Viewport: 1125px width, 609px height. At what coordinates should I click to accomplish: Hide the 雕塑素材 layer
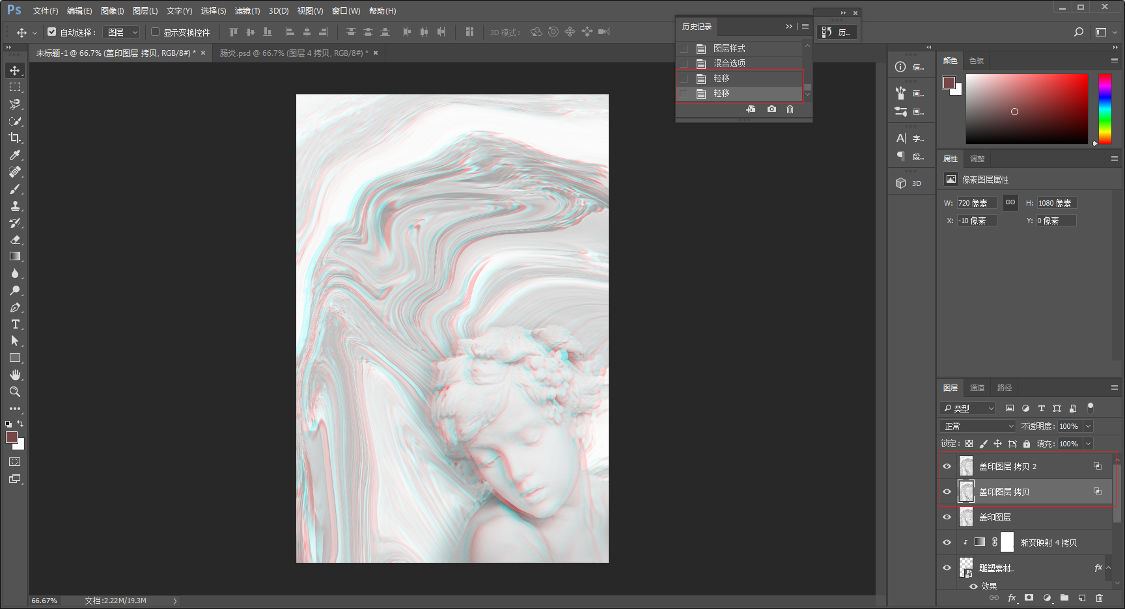click(947, 568)
